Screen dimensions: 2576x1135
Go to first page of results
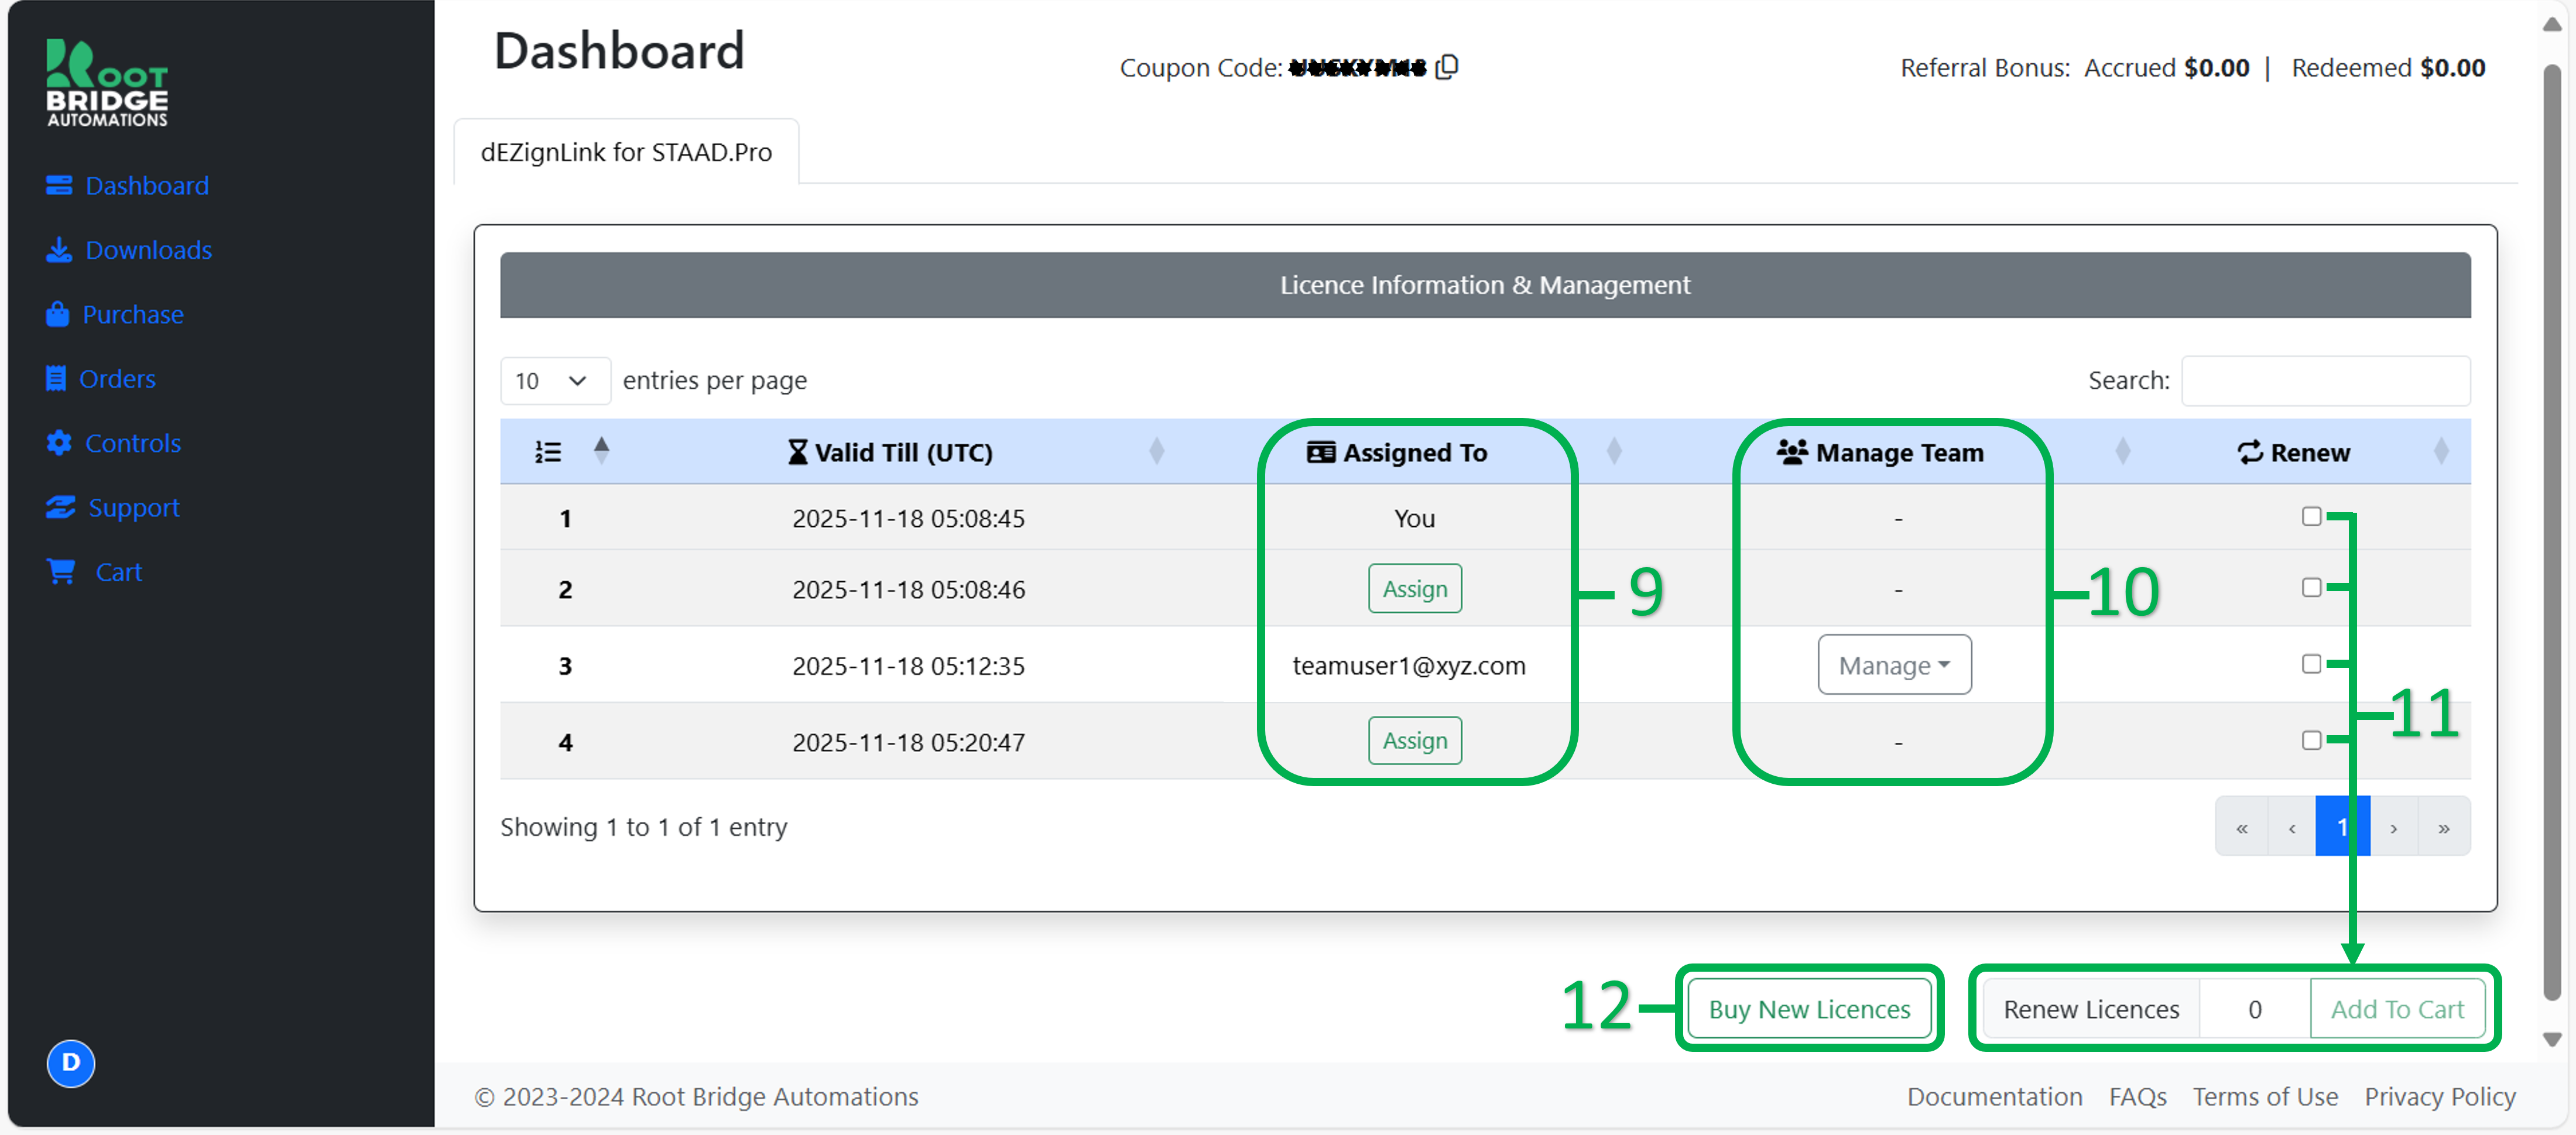click(2241, 827)
